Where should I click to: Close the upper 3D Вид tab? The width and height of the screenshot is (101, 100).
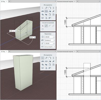[x=7, y=2]
